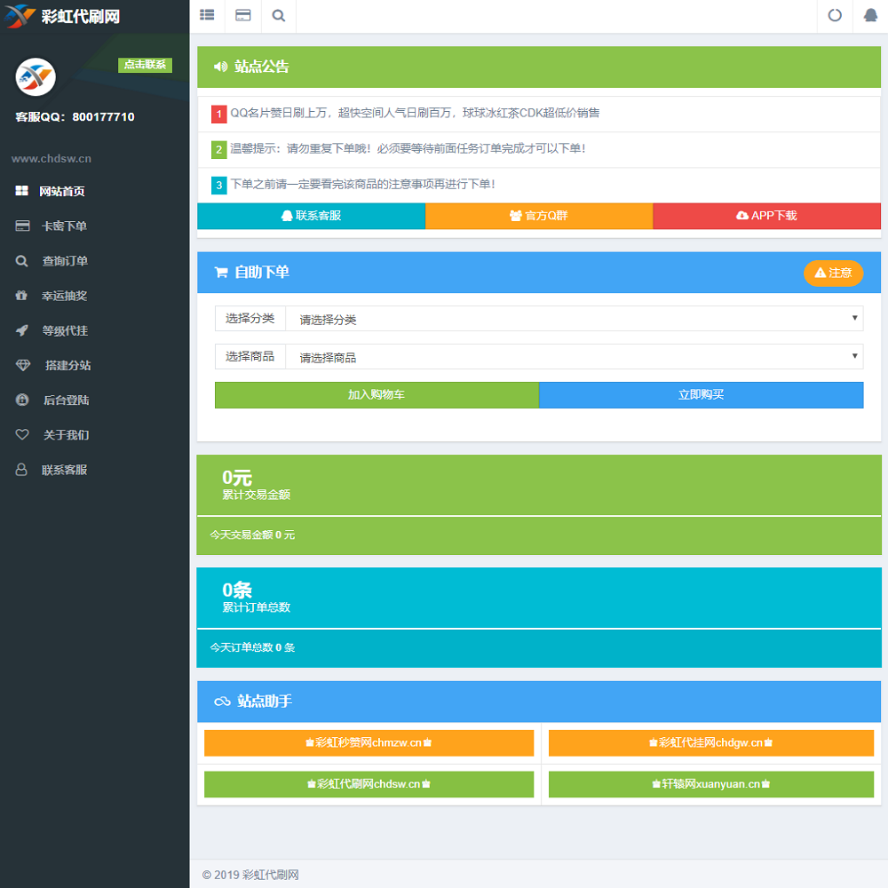Click the blue 立即购买 button
The image size is (888, 888).
701,395
